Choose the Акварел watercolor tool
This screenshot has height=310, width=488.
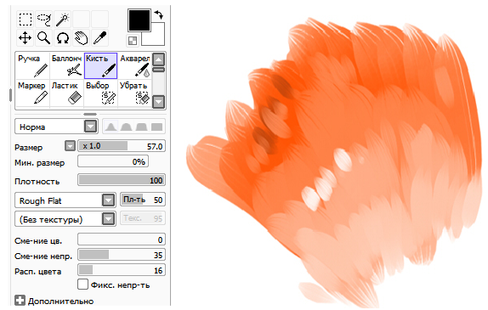point(134,66)
